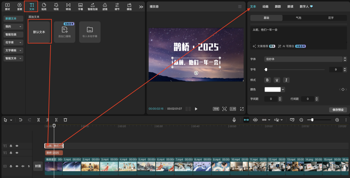Viewport: 350px width, 178px height.
Task: Expand the 花字库 category in sidebar
Action: tap(13, 42)
